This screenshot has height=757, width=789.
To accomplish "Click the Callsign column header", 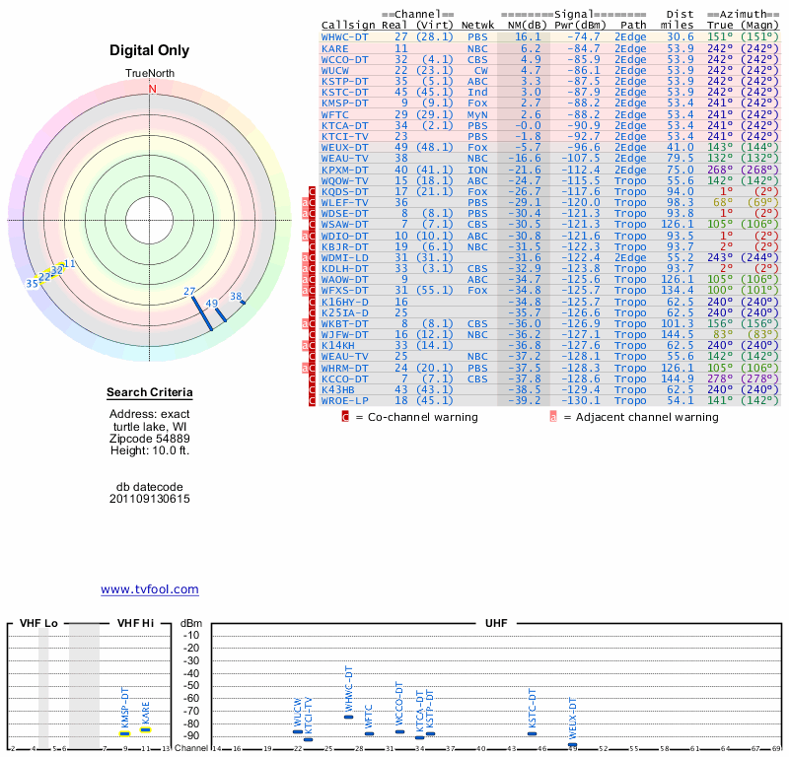I will [348, 25].
